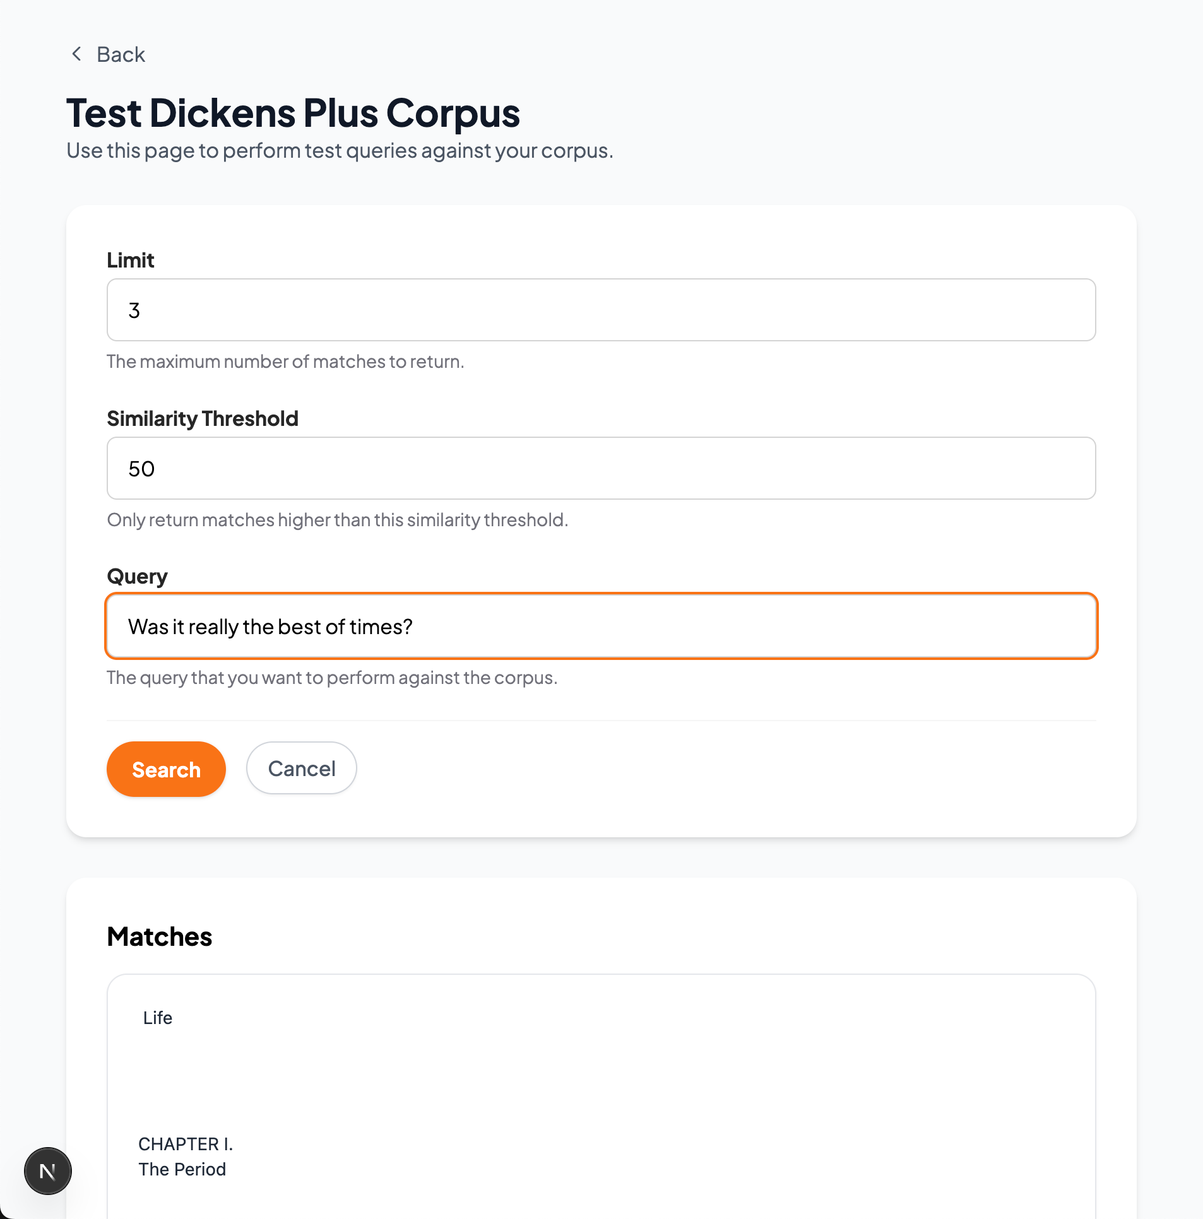Click the page subtitle about test queries
Image resolution: width=1203 pixels, height=1219 pixels.
[340, 151]
